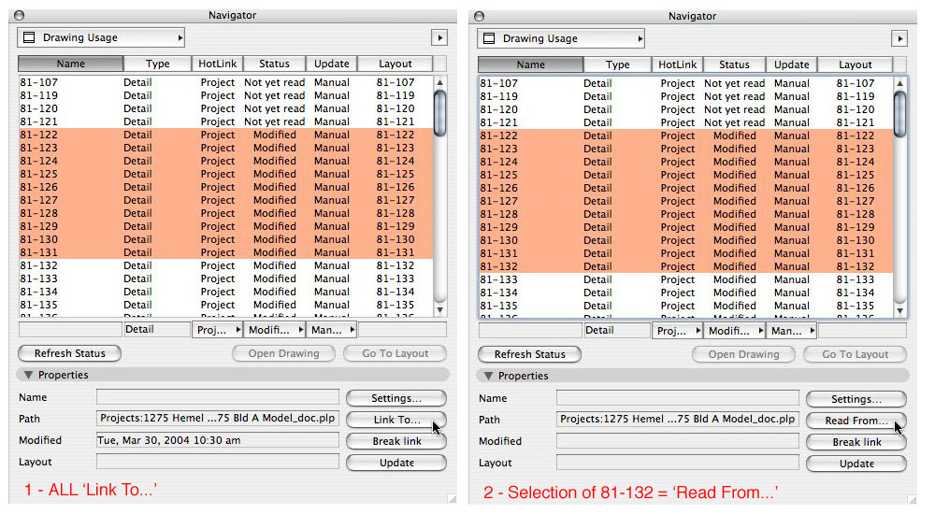The height and width of the screenshot is (514, 935).
Task: Click Break link button in left Navigator
Action: 396,441
